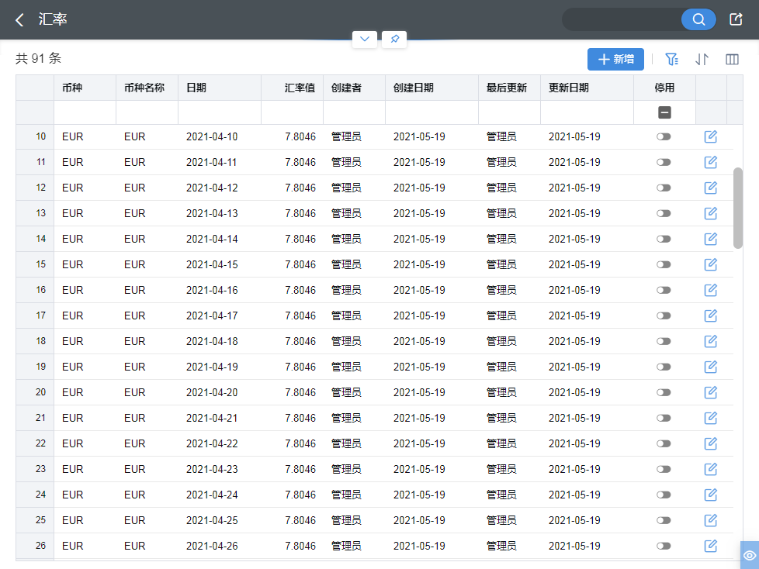Click the 停用 column header
This screenshot has width=759, height=569.
click(x=664, y=88)
